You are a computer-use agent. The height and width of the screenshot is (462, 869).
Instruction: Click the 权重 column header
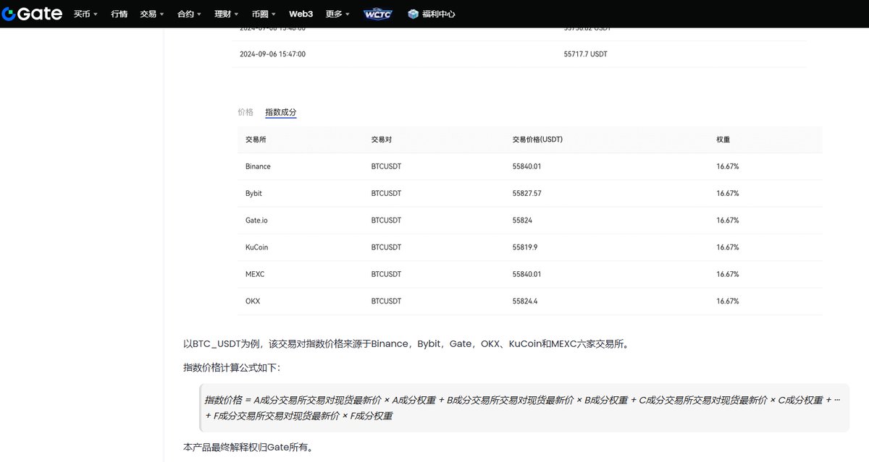[x=723, y=140]
